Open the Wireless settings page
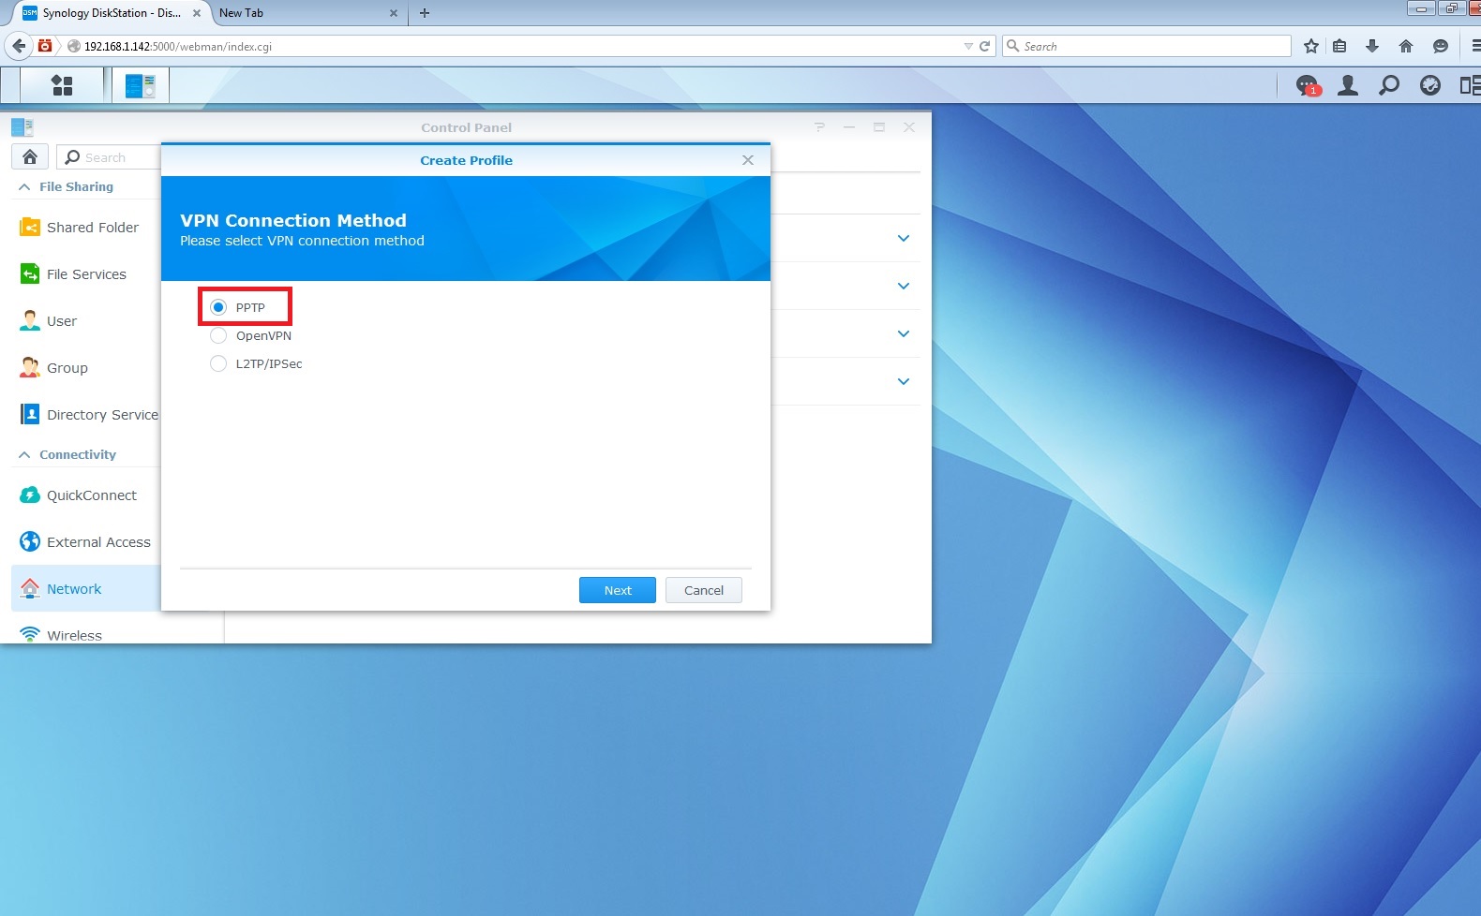This screenshot has width=1481, height=916. pos(74,635)
